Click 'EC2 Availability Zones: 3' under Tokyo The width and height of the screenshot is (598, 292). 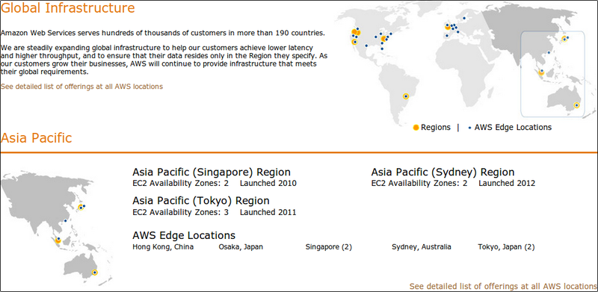pyautogui.click(x=180, y=212)
